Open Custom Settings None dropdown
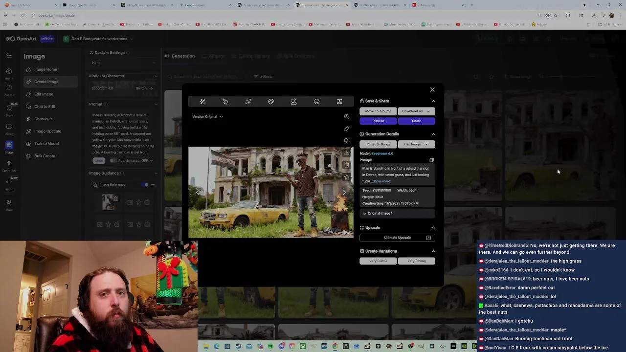 124,63
